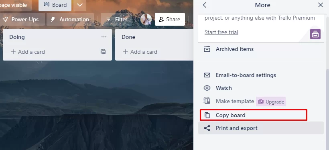Click the Archived items box icon
The width and height of the screenshot is (329, 150).
tap(207, 49)
